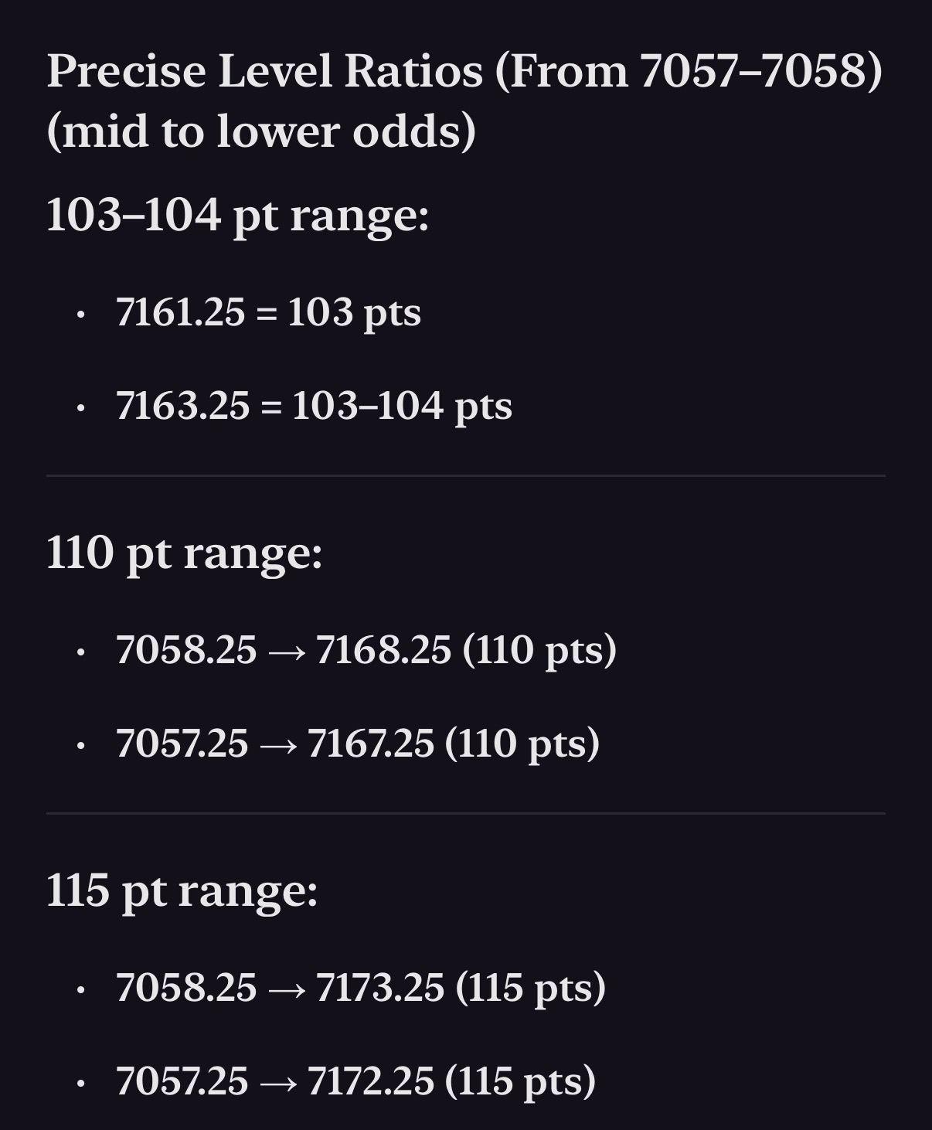Click the arrow in the 7173.25 line
The height and width of the screenshot is (1130, 932).
286,990
